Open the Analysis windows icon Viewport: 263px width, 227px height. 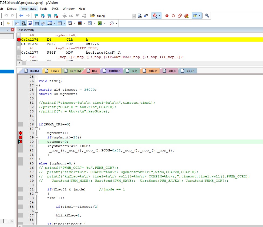(80, 23)
